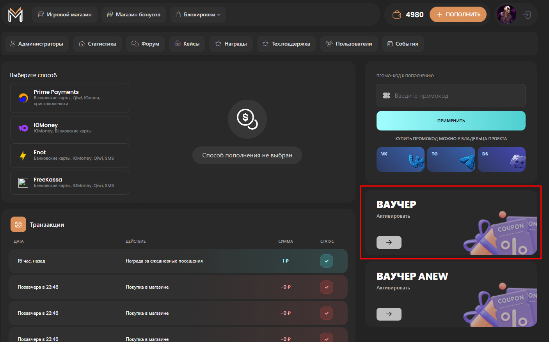Select Prime Payments payment method
The height and width of the screenshot is (342, 549).
(69, 98)
